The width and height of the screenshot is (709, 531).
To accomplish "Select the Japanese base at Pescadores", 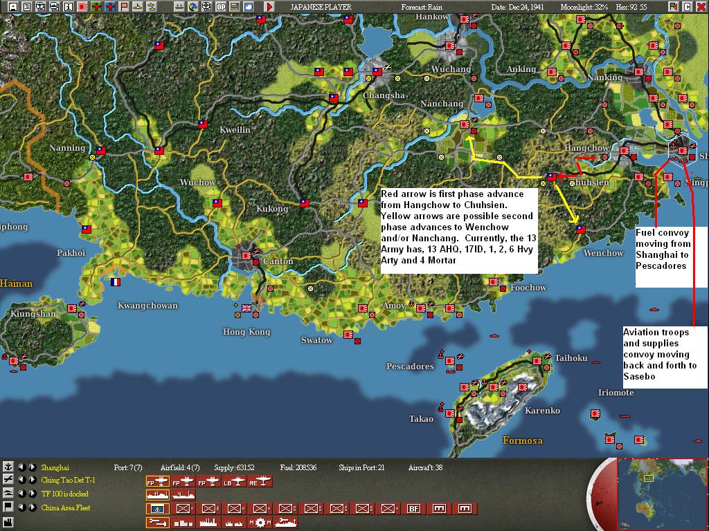I will [x=450, y=361].
